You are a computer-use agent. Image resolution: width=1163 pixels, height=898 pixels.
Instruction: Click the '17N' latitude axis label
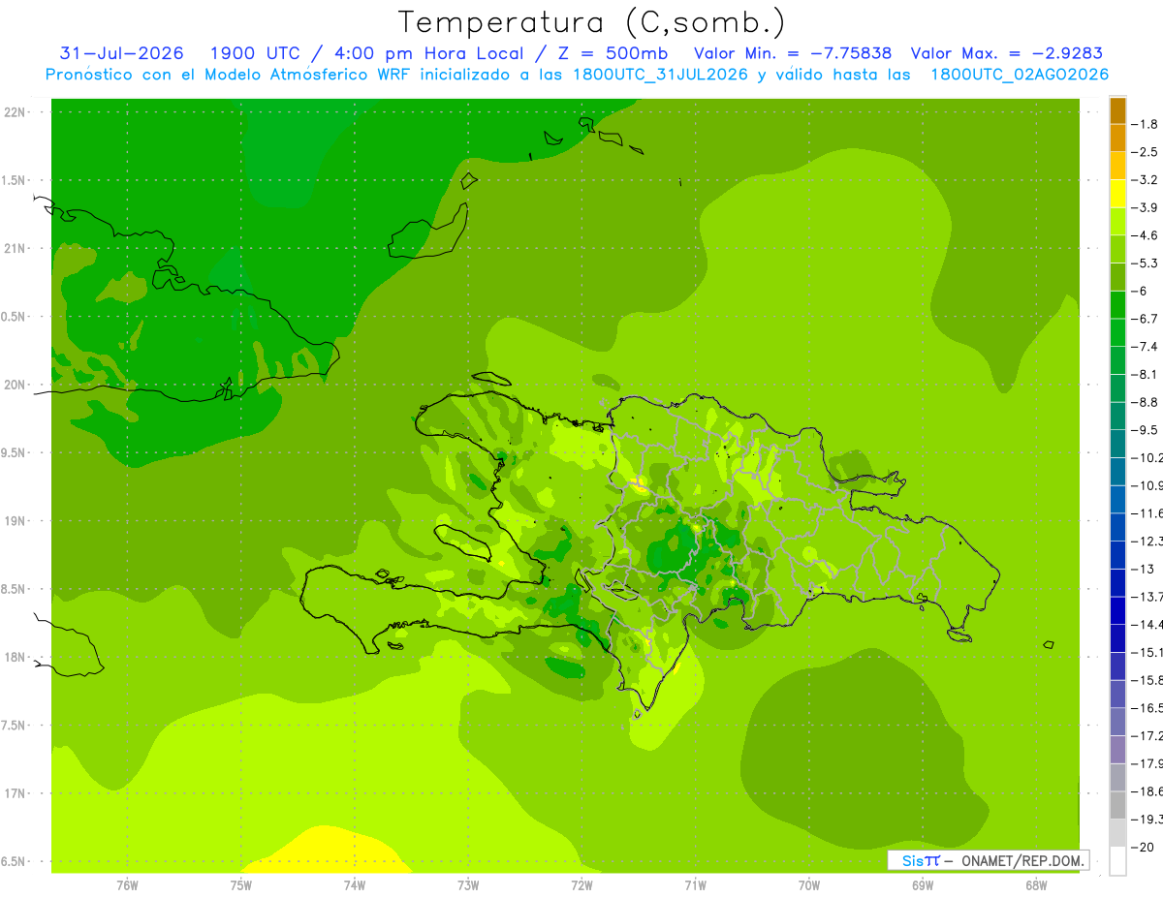click(16, 793)
